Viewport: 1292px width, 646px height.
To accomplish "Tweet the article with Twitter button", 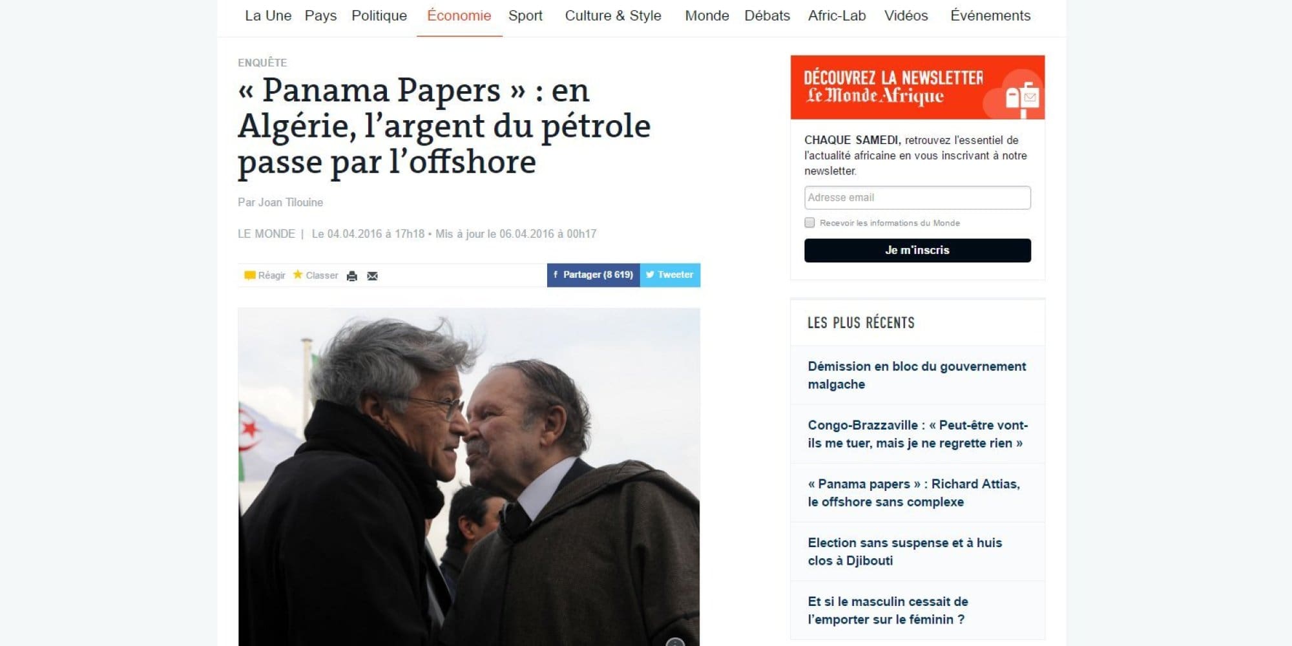I will coord(670,275).
